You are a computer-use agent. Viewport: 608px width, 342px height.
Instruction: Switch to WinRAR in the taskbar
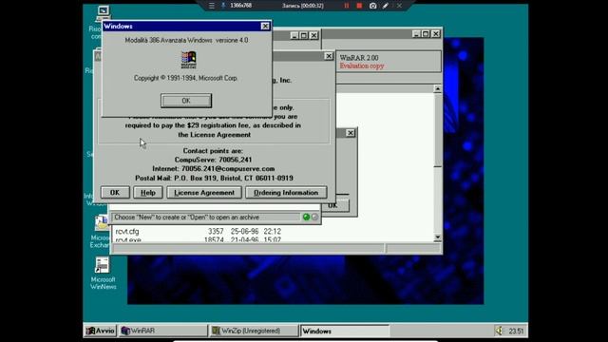tap(162, 331)
